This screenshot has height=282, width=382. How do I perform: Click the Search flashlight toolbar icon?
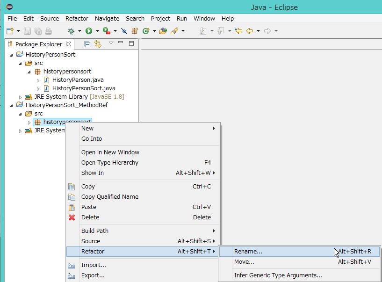pyautogui.click(x=174, y=31)
